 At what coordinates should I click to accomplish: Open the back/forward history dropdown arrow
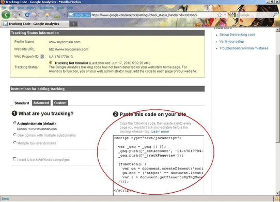[x=20, y=15]
